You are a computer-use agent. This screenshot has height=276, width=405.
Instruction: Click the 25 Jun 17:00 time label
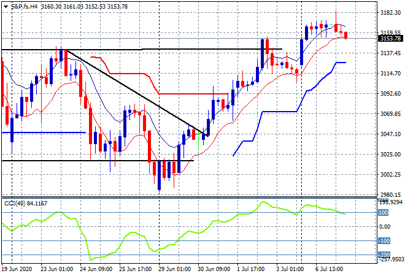click(x=135, y=269)
